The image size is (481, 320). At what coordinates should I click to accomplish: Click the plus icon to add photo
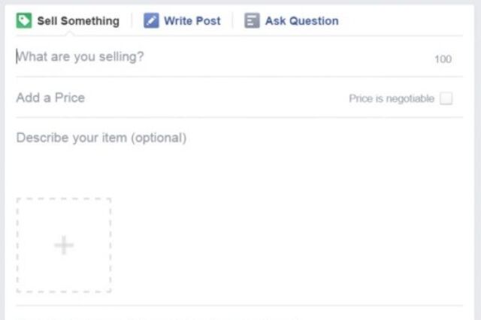pyautogui.click(x=64, y=245)
